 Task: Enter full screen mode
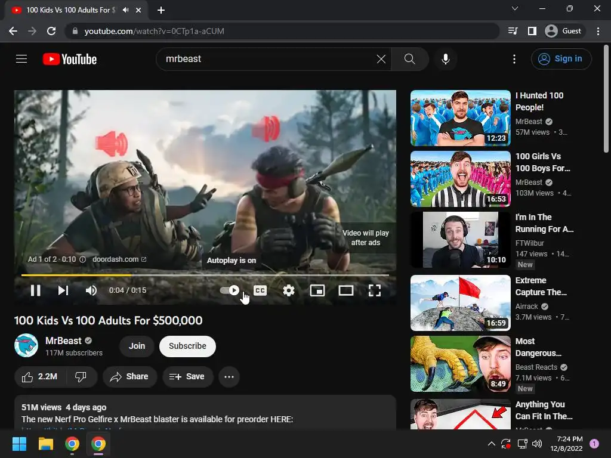point(375,290)
